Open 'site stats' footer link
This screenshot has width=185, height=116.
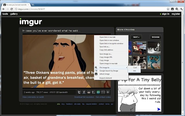click(77, 104)
